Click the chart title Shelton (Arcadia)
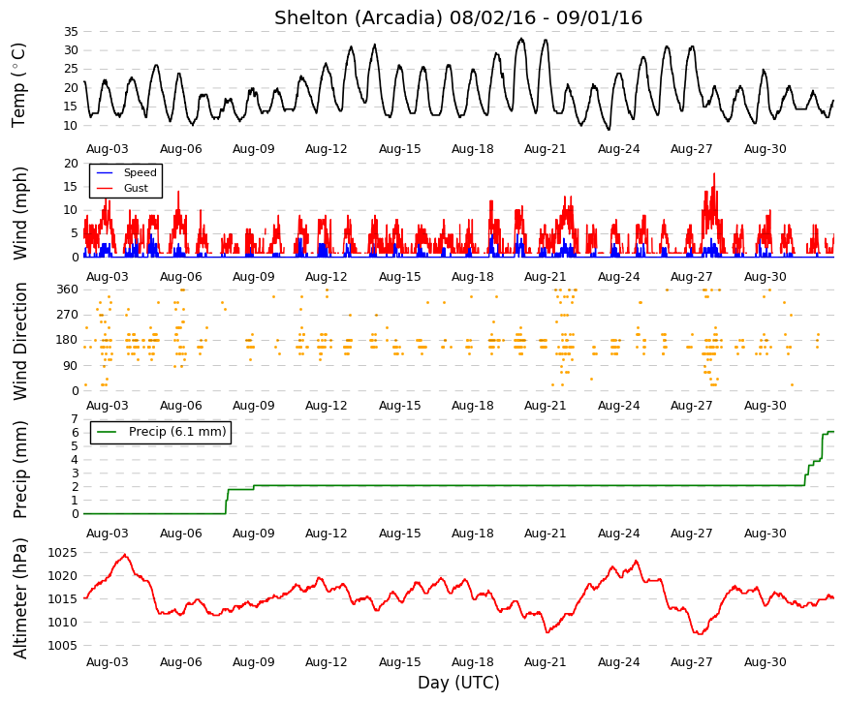Viewport: 844px width, 702px height. point(359,18)
